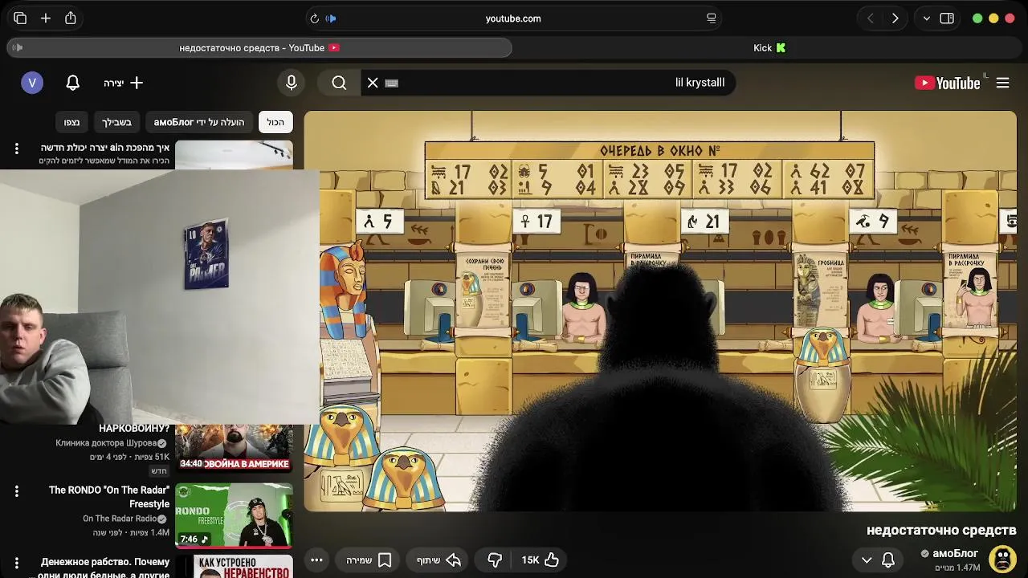Open options menu for RONDO Freestyle video
The image size is (1028, 578).
click(x=16, y=490)
